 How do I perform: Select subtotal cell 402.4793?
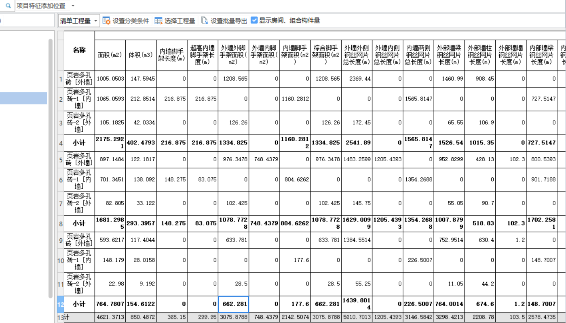pyautogui.click(x=141, y=143)
